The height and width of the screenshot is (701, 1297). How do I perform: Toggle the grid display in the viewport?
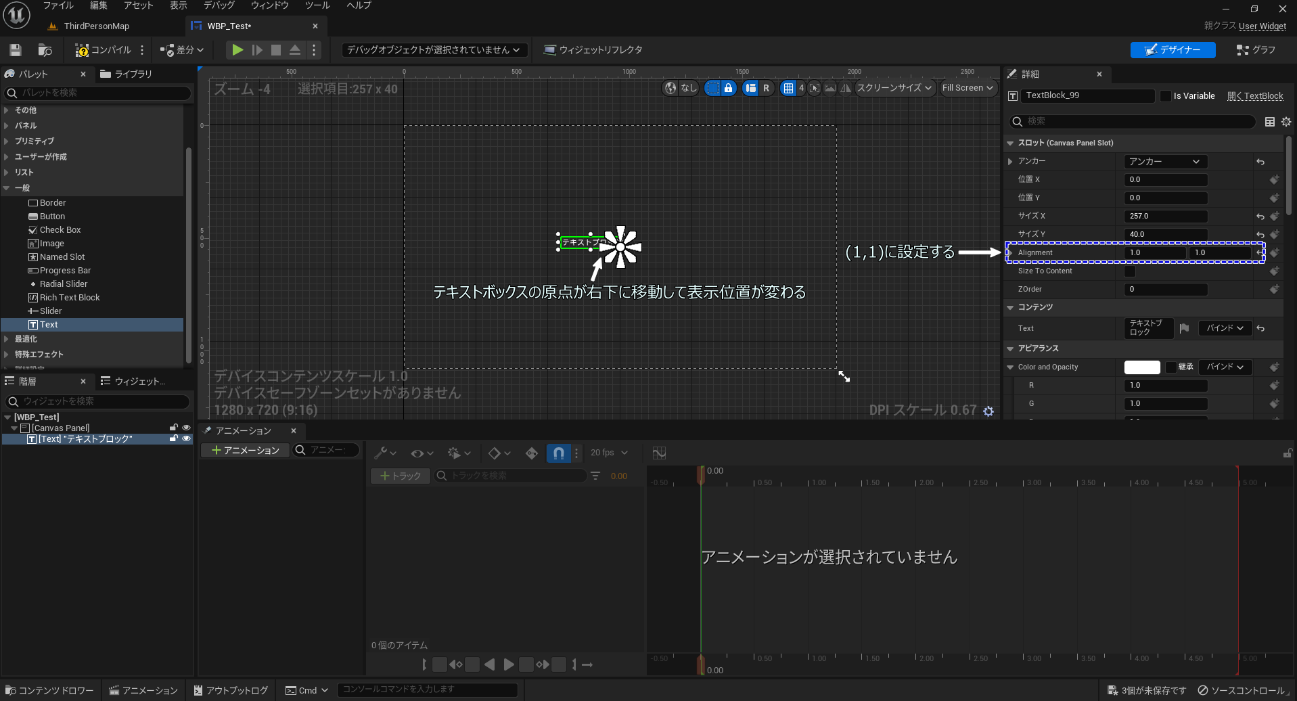(x=790, y=88)
